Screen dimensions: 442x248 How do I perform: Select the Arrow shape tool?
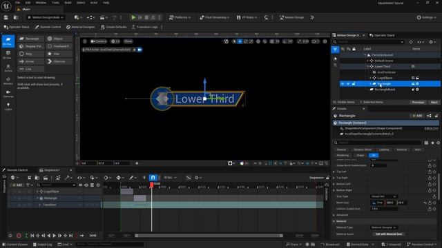click(31, 61)
